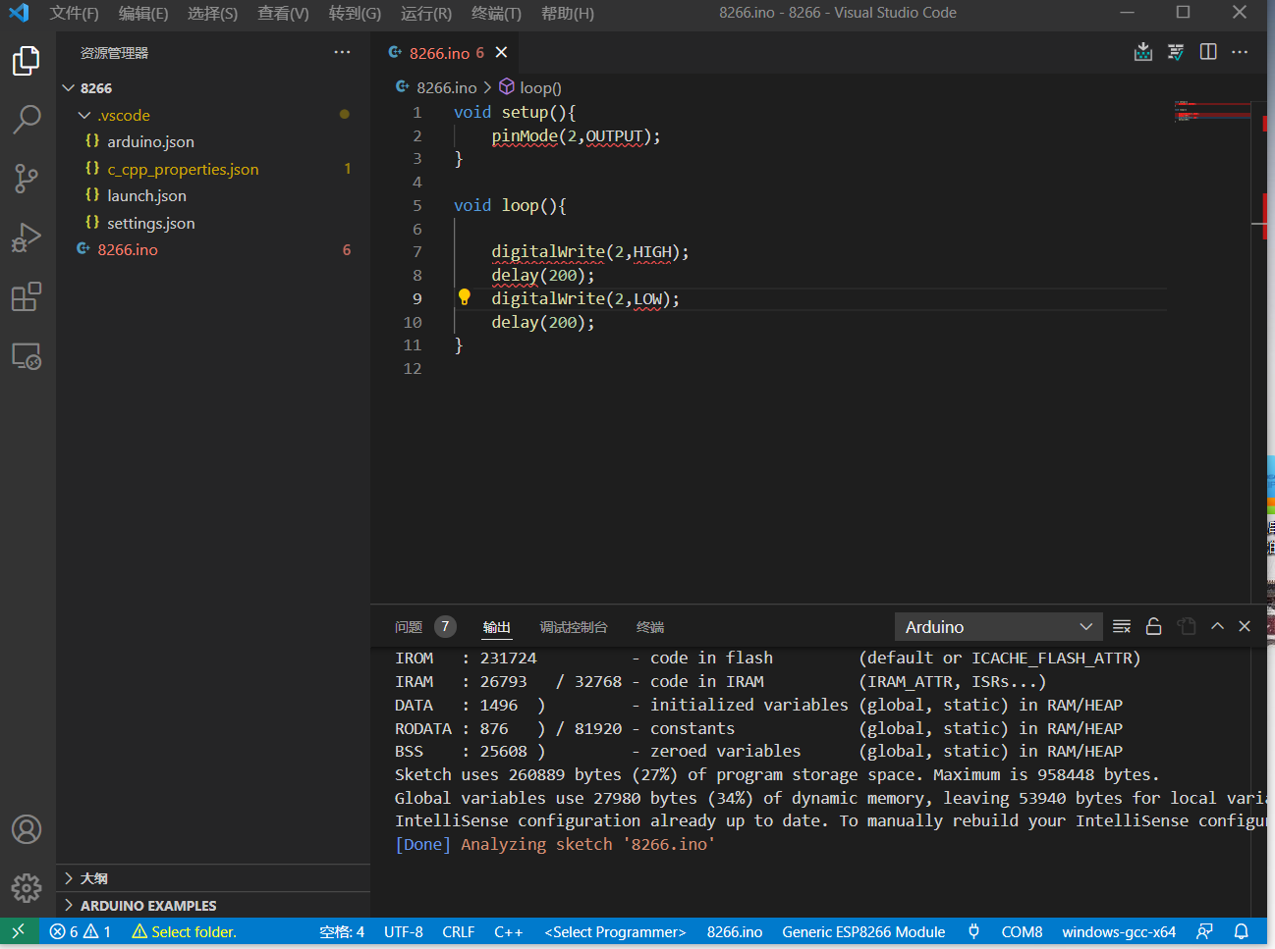This screenshot has width=1275, height=949.
Task: Click Select Programmer in status bar
Action: pyautogui.click(x=615, y=931)
